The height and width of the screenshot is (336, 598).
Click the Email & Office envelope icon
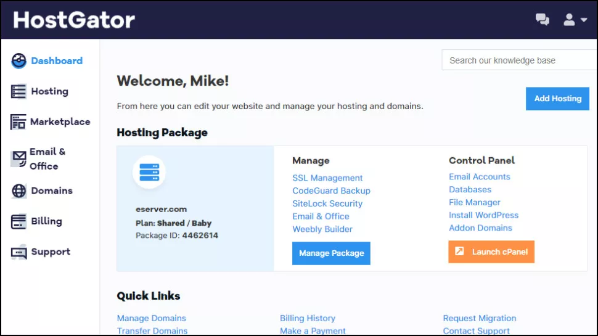[x=18, y=158]
